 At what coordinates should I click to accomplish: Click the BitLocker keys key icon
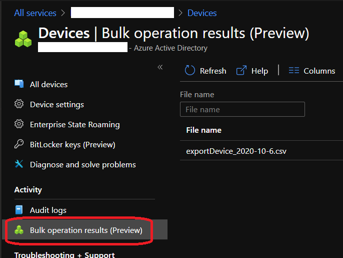pos(19,144)
